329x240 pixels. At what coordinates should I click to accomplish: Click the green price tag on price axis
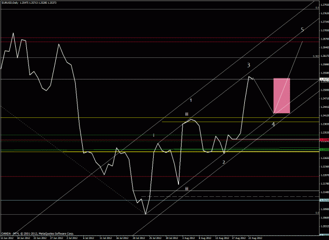[x=324, y=149]
